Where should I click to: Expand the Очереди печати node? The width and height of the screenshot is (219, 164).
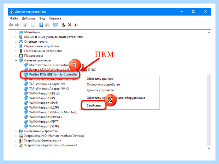point(16,42)
